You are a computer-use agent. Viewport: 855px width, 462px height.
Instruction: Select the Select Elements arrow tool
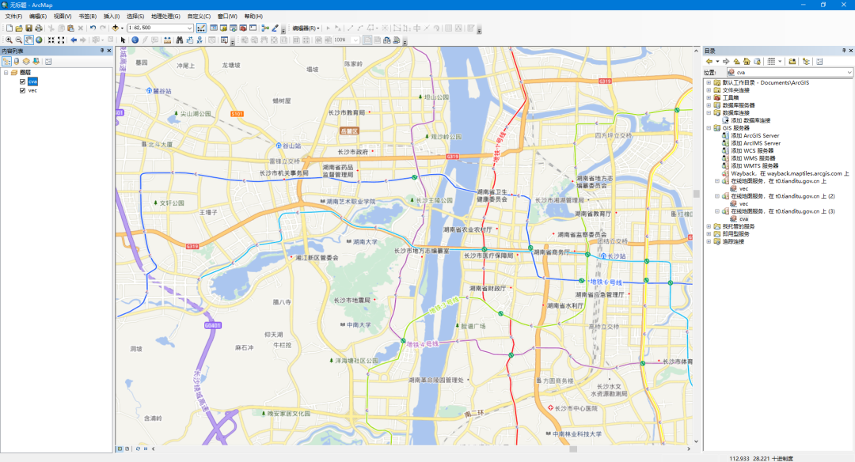[123, 40]
